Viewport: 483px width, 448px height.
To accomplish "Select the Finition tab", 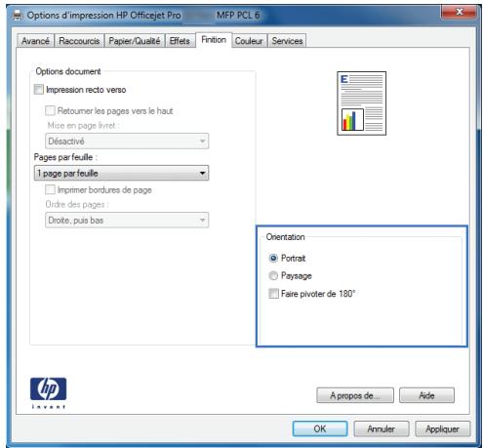I will click(214, 40).
